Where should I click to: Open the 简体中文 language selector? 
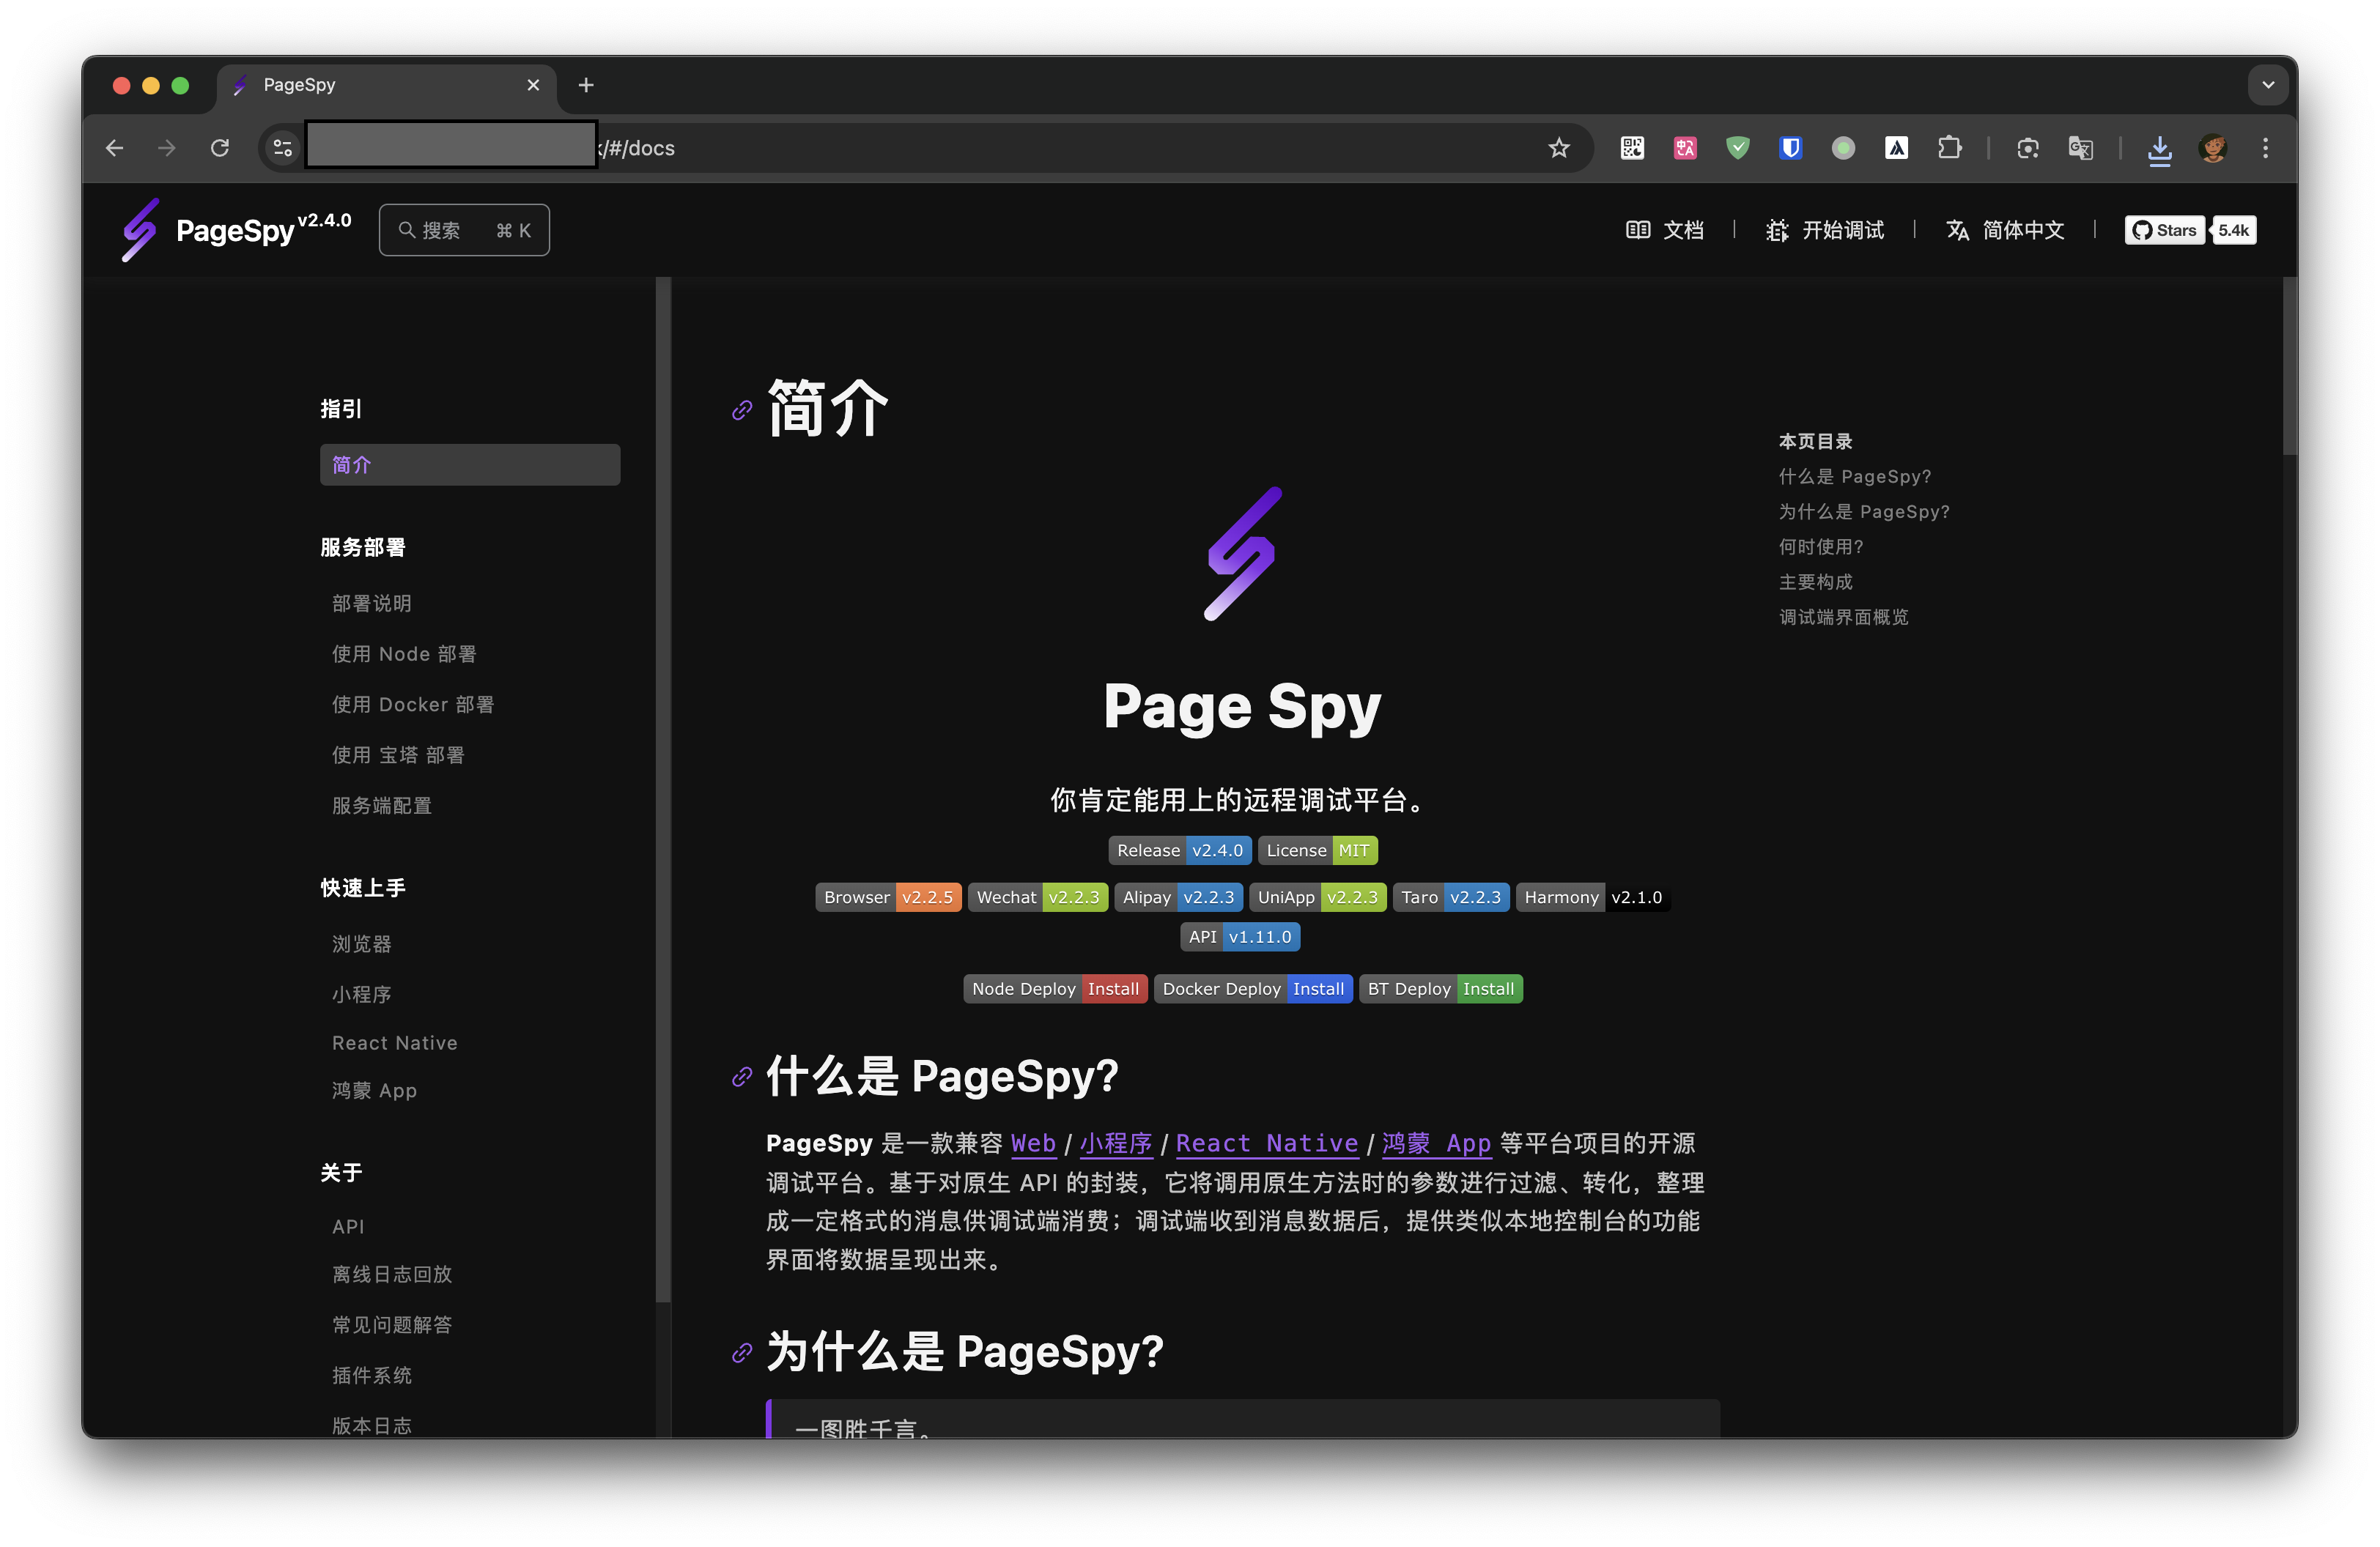point(2005,230)
